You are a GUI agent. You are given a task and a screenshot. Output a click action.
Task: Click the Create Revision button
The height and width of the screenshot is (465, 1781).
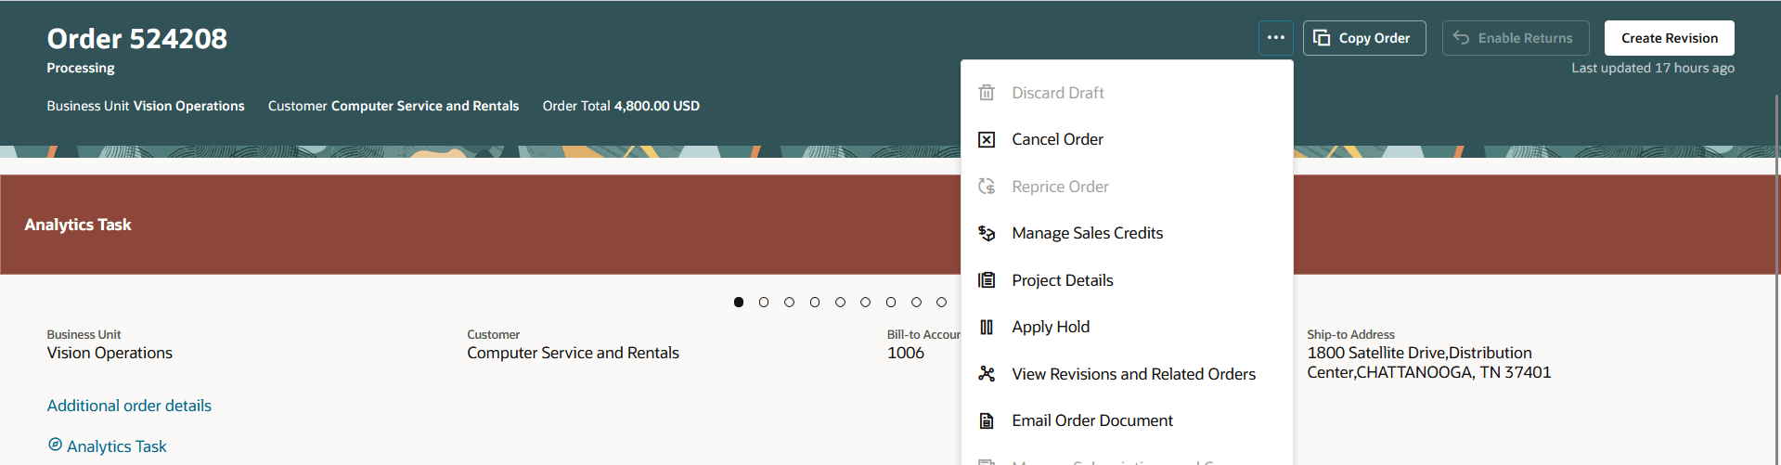click(1670, 38)
